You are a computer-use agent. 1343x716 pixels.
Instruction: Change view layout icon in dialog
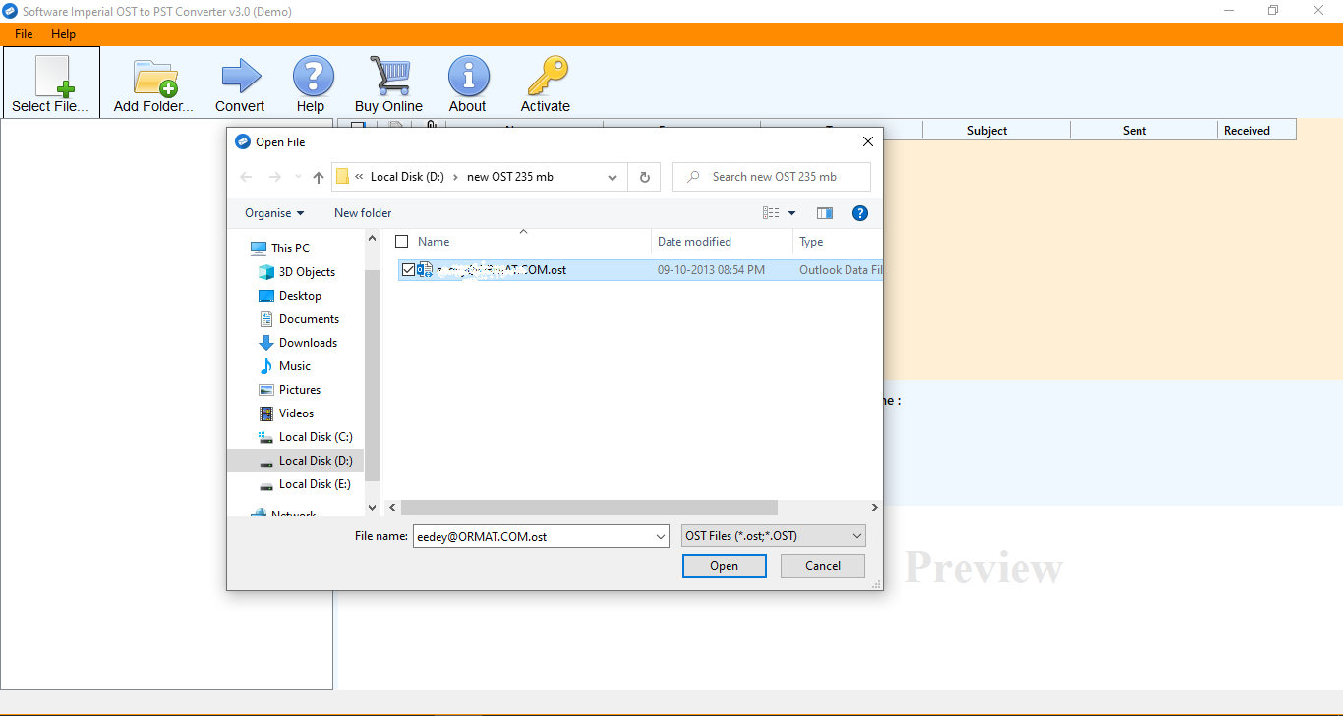(x=771, y=213)
